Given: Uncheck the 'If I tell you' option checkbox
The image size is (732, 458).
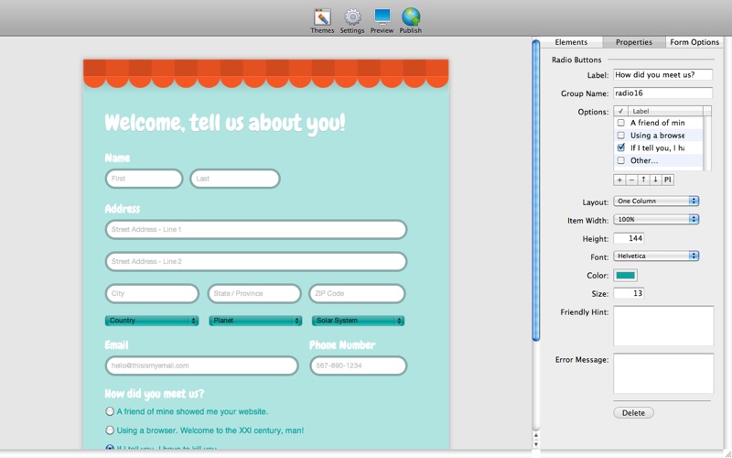Looking at the screenshot, I should tap(621, 147).
